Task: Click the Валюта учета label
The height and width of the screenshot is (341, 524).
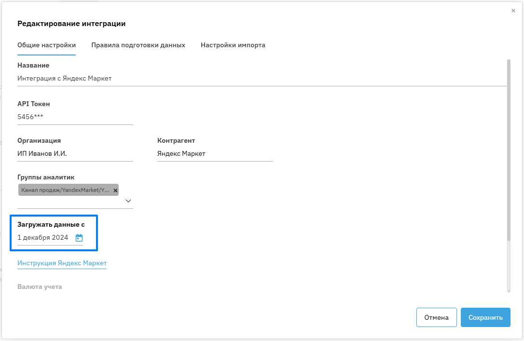Action: pos(40,287)
